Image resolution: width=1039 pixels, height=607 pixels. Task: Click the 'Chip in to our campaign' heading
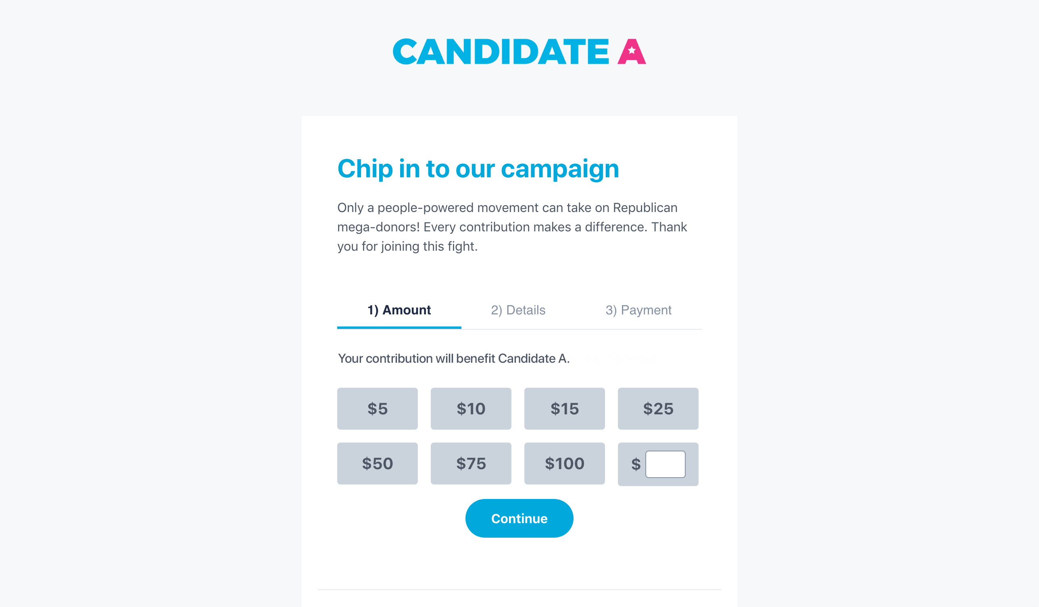pyautogui.click(x=478, y=168)
